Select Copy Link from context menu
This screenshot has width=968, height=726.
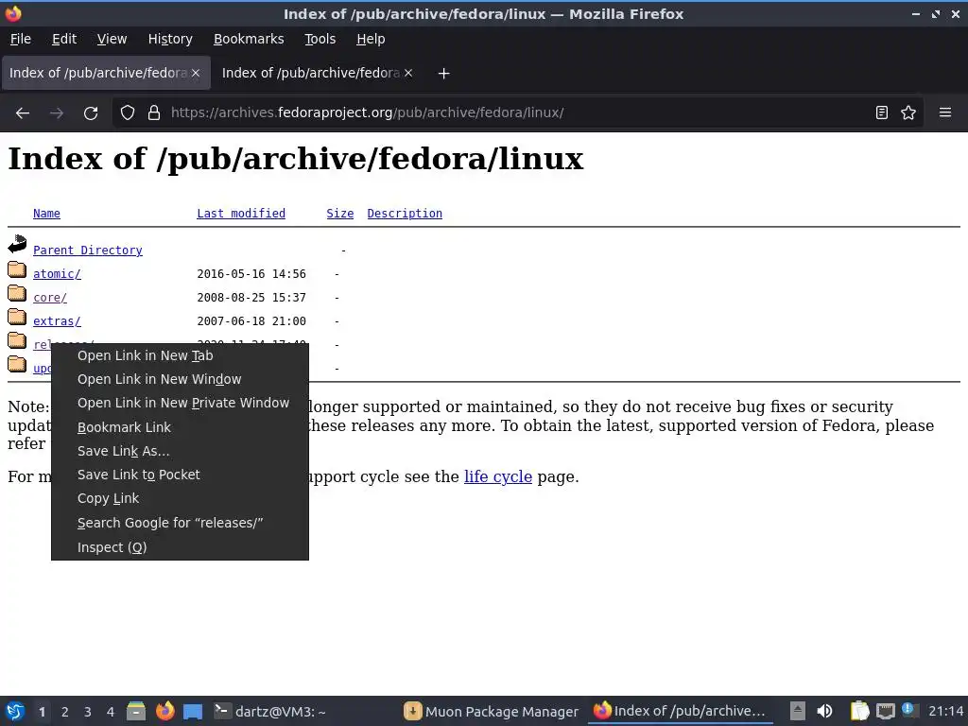click(180, 498)
